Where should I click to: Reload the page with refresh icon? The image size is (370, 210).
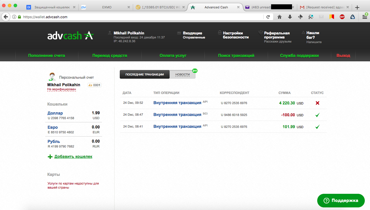point(268,17)
